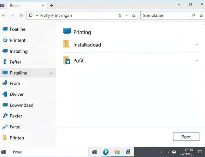
Task: Go back with the left arrow
Action: [3, 15]
